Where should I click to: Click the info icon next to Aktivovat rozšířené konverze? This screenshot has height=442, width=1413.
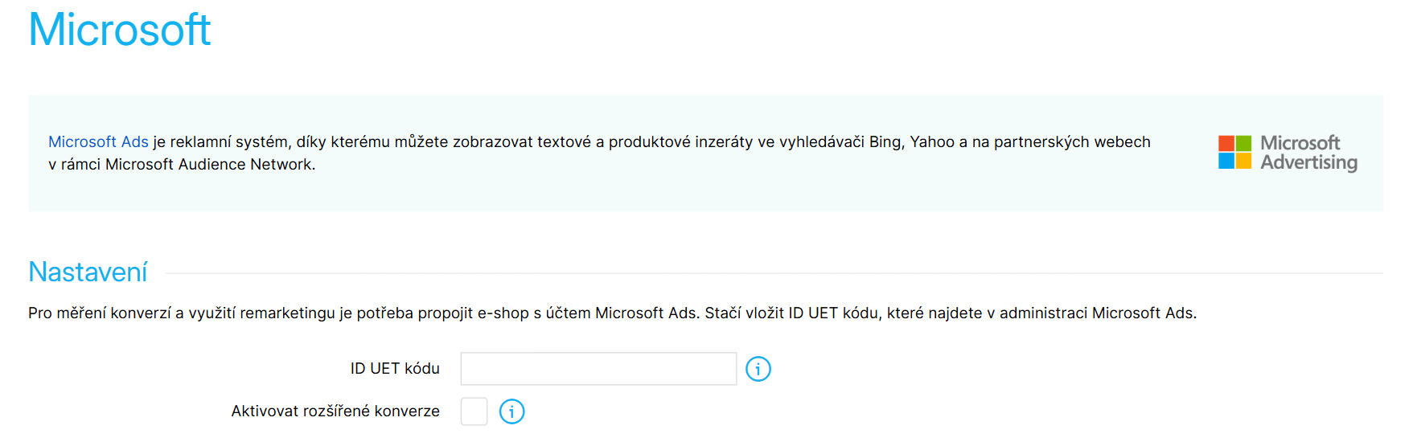point(511,411)
